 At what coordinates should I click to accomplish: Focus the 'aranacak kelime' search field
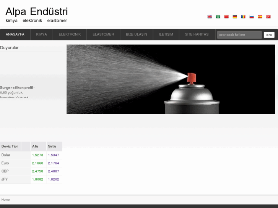(239, 35)
